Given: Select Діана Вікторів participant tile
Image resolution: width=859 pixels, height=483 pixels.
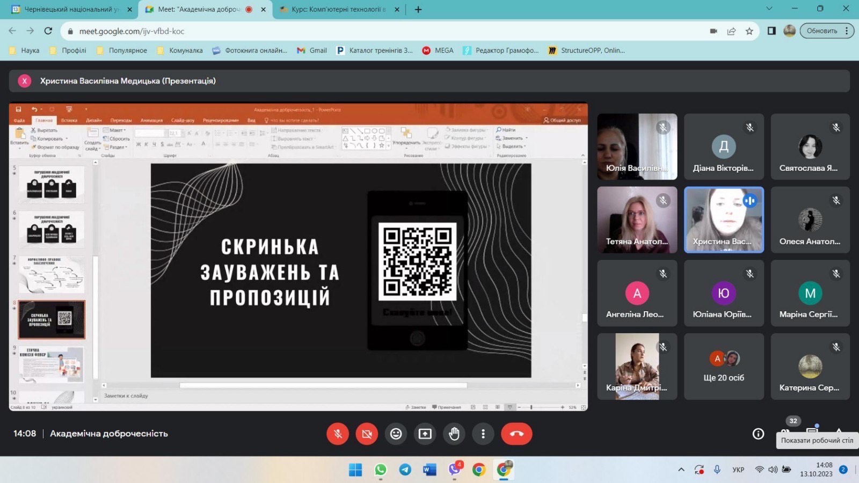Looking at the screenshot, I should click(724, 147).
